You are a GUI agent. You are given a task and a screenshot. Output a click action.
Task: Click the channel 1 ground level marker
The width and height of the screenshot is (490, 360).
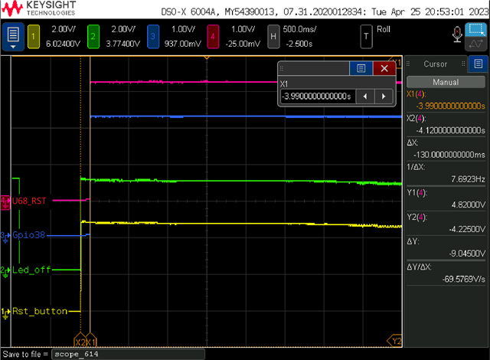coord(5,313)
